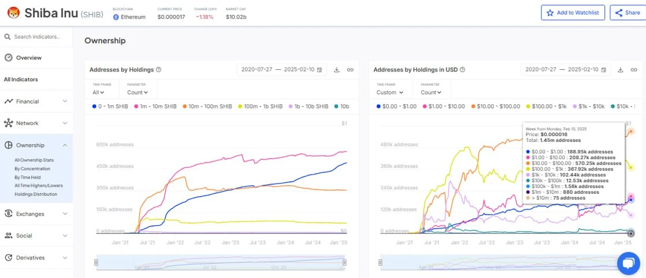Toggle the 10m - 100m SHIB series
The image size is (646, 278).
[x=207, y=106]
